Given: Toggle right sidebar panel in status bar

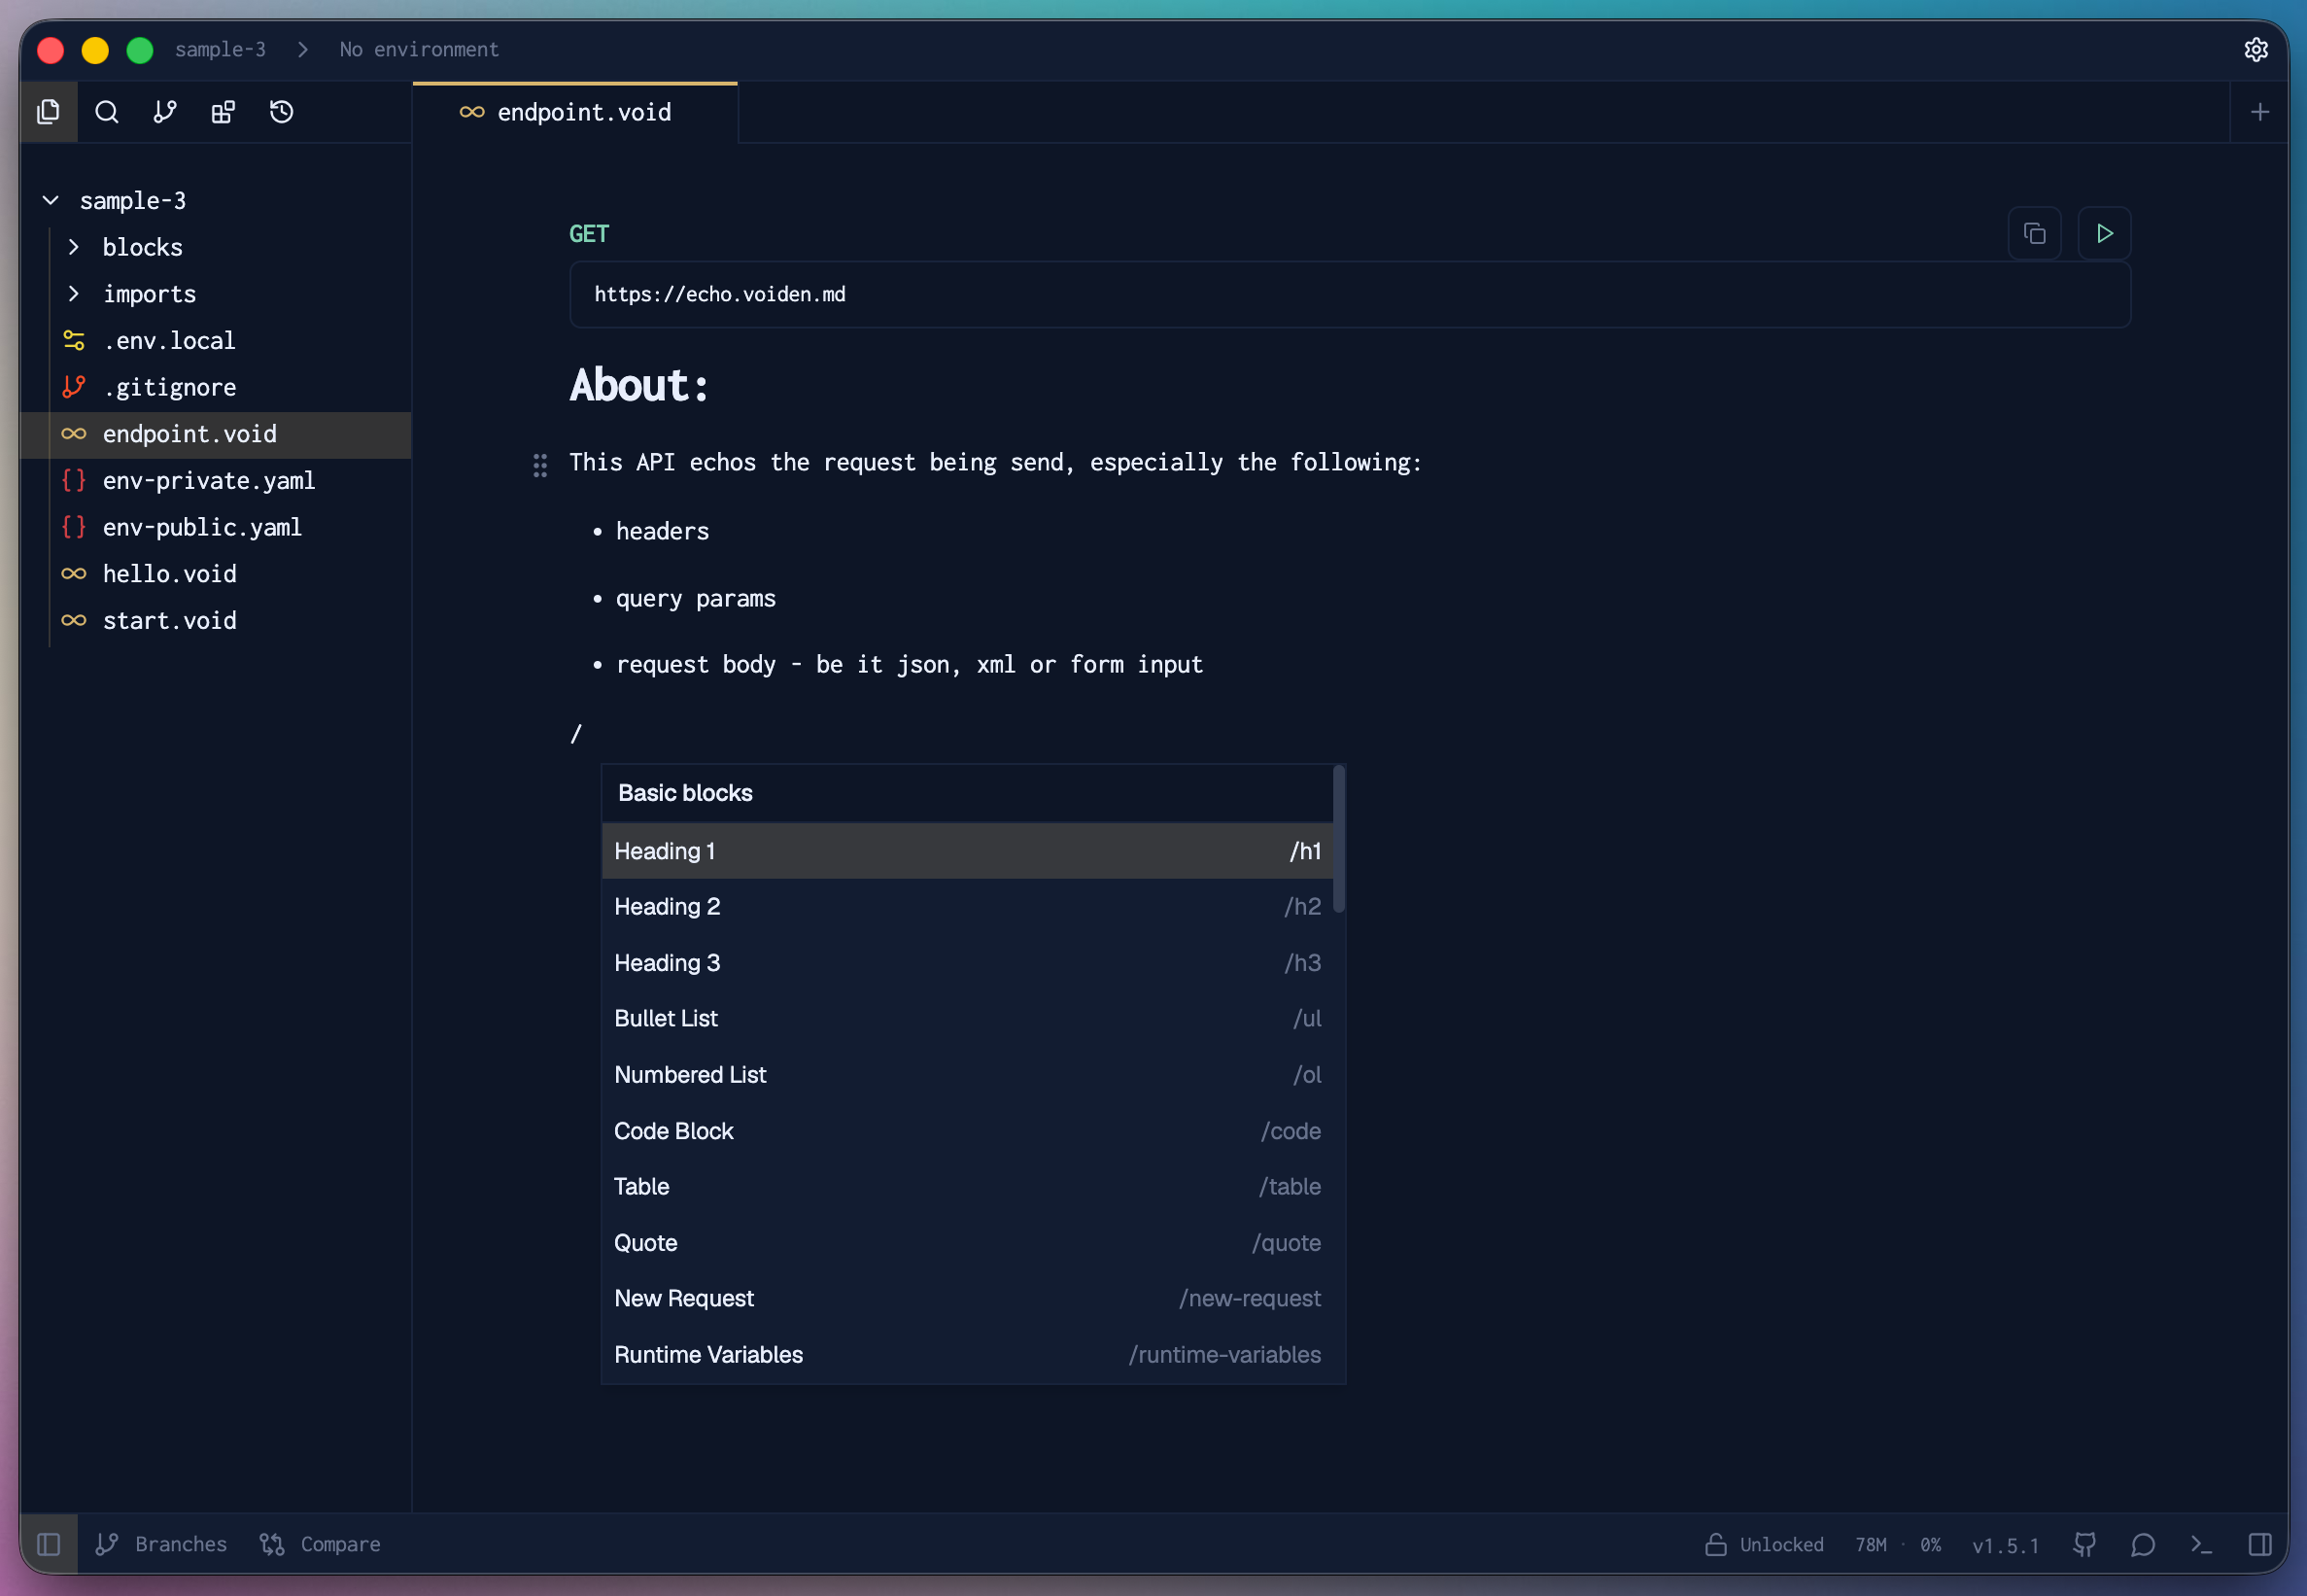Looking at the screenshot, I should (2260, 1544).
